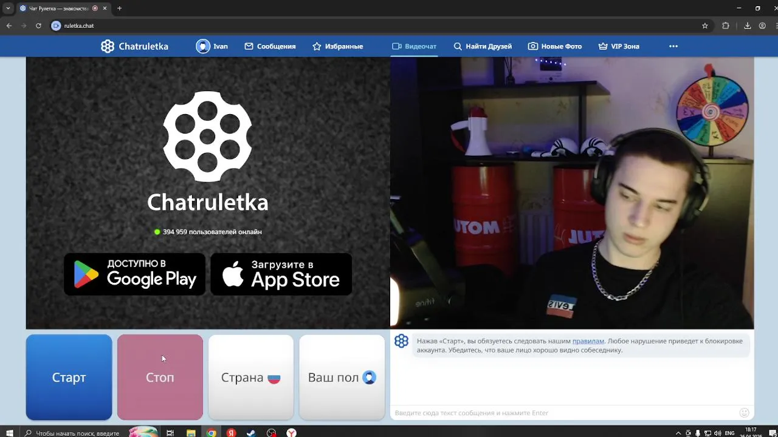The height and width of the screenshot is (437, 778).
Task: Open Избранные favorites page
Action: [x=337, y=46]
